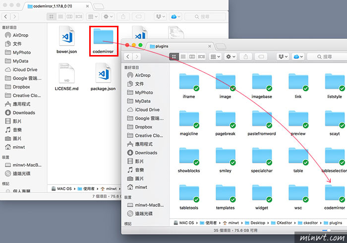Select the plugins tab
Image resolution: width=347 pixels, height=243 pixels.
pyautogui.click(x=181, y=46)
